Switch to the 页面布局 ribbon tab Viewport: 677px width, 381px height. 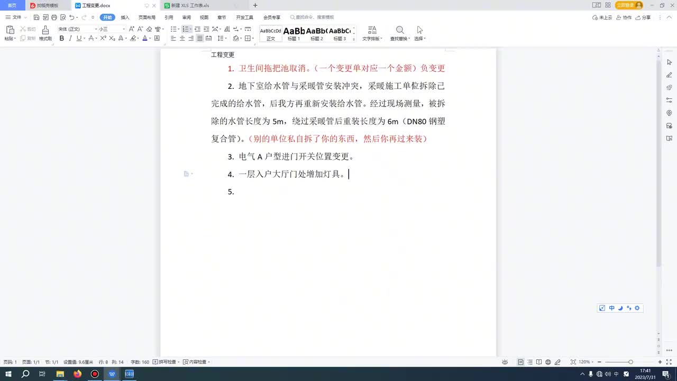point(147,17)
